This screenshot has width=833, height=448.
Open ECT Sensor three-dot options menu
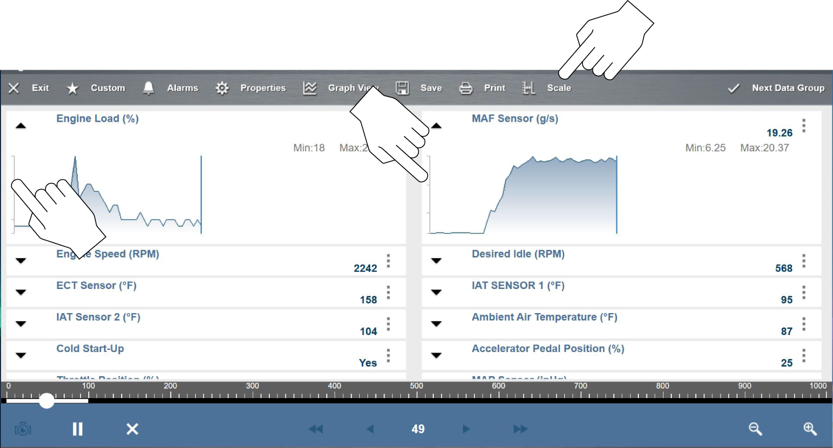coord(388,293)
